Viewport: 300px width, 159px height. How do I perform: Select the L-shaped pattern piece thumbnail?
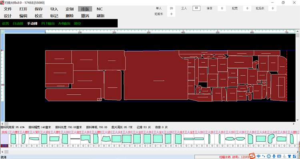[85, 139]
